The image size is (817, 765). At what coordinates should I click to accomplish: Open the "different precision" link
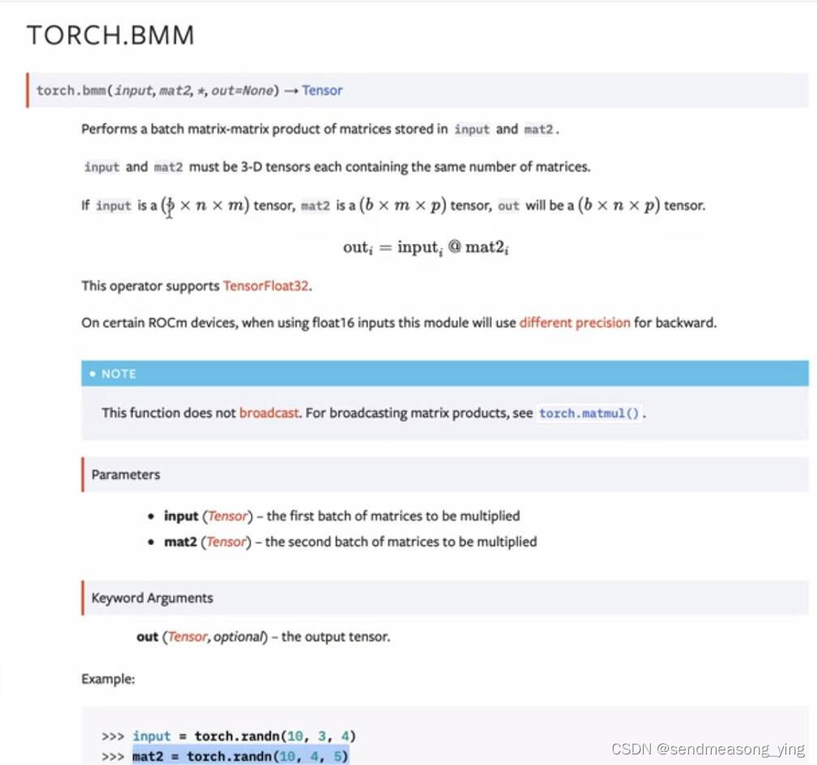coord(575,322)
